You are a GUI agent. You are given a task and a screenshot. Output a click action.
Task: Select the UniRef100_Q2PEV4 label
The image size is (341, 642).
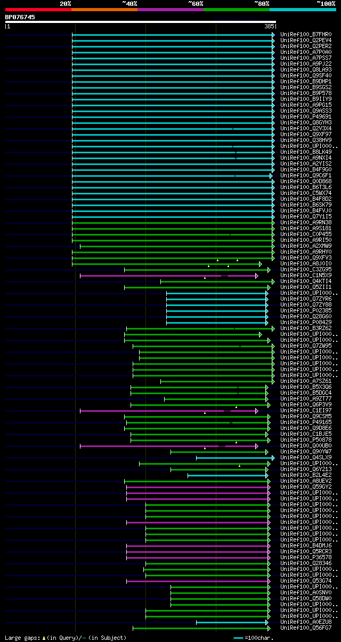click(306, 40)
